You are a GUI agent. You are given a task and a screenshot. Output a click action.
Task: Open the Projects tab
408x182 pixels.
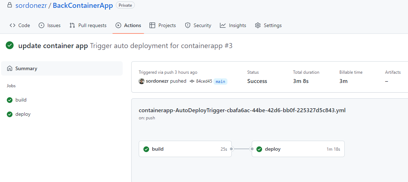(163, 25)
